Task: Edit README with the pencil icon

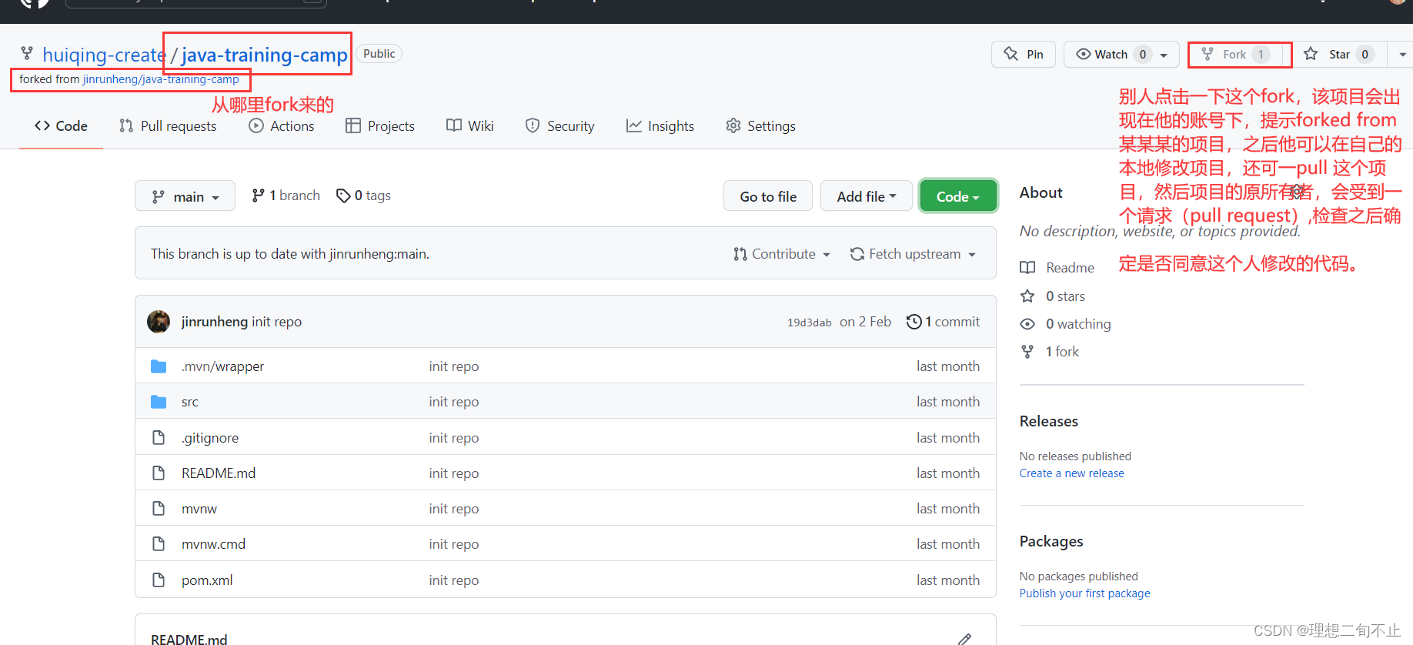Action: [x=964, y=639]
